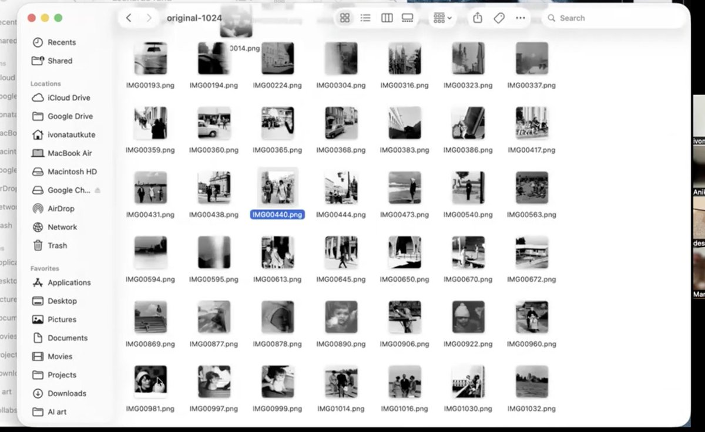Screen dimensions: 705x432
Task: Select the IMG00337.png thumbnail
Action: [x=532, y=58]
